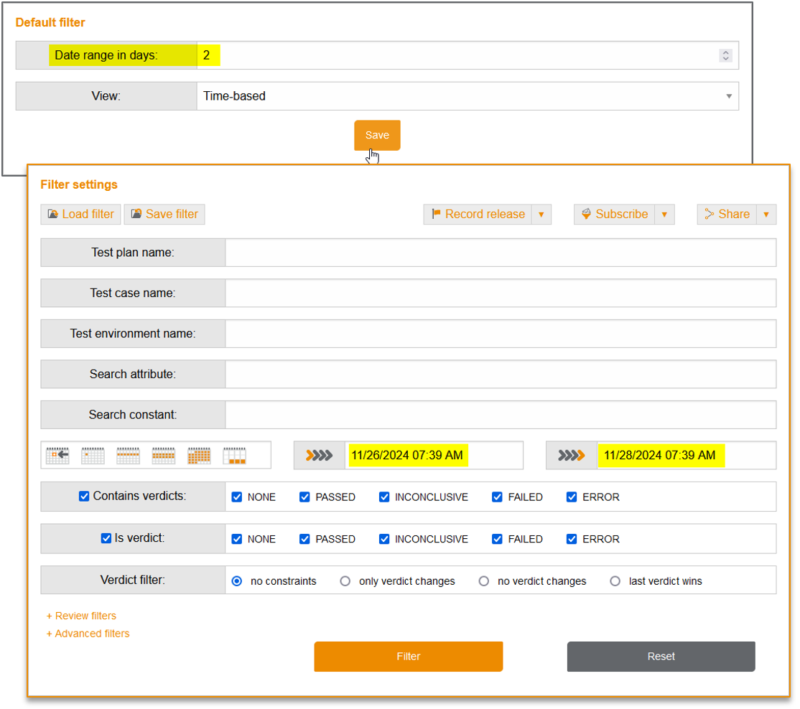Expand the Advanced filters link
This screenshot has width=800, height=709.
click(x=88, y=634)
